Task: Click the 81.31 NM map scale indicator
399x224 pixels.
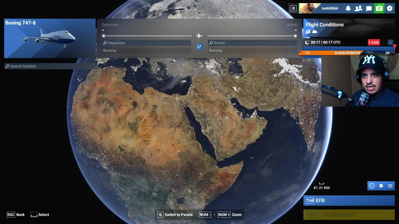Action: pyautogui.click(x=322, y=186)
